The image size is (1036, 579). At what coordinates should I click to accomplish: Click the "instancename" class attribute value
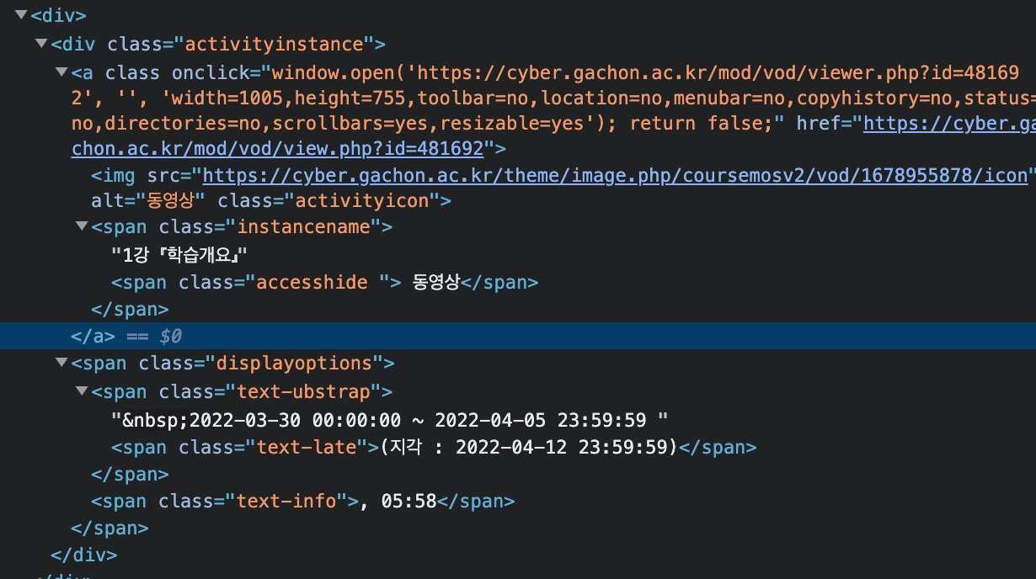[304, 226]
